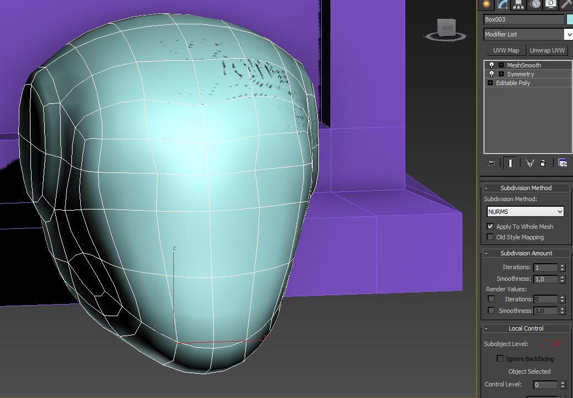Uncheck Apply To Whole Mesh
Viewport: 573px width, 398px height.
[x=490, y=227]
